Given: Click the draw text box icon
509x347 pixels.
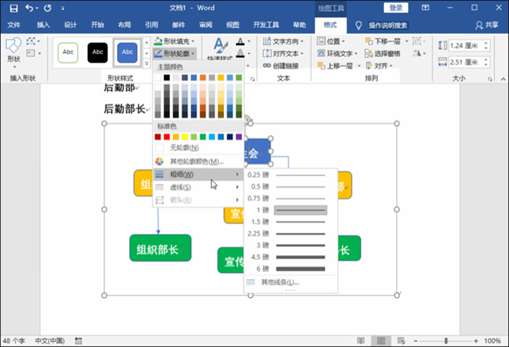Looking at the screenshot, I should [31, 53].
